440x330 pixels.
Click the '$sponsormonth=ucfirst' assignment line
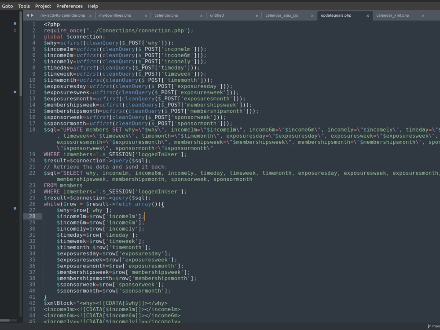[x=138, y=124]
